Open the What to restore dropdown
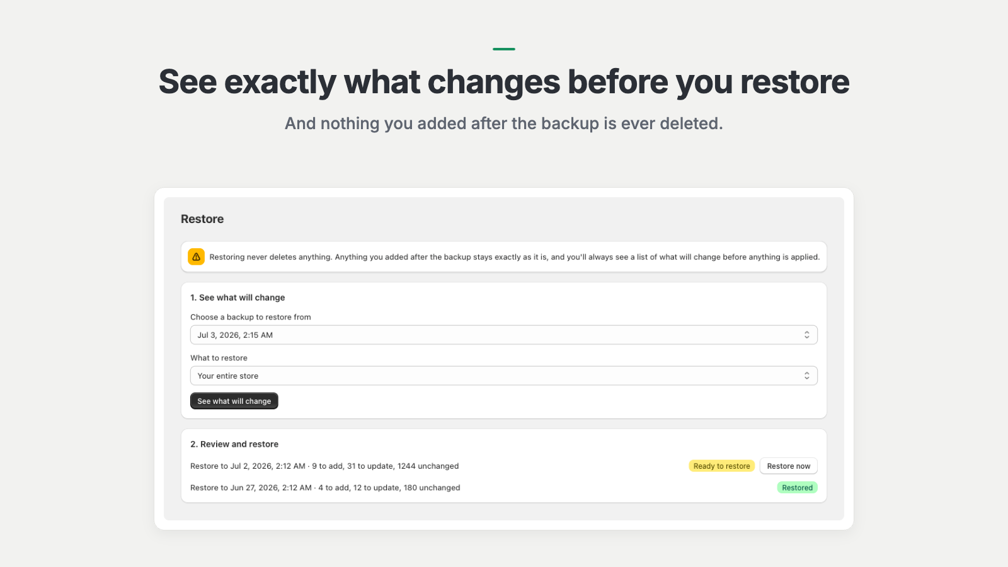1008x567 pixels. pos(503,376)
